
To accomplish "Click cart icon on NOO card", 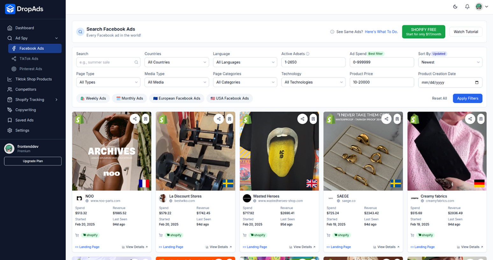I will 77,235.
